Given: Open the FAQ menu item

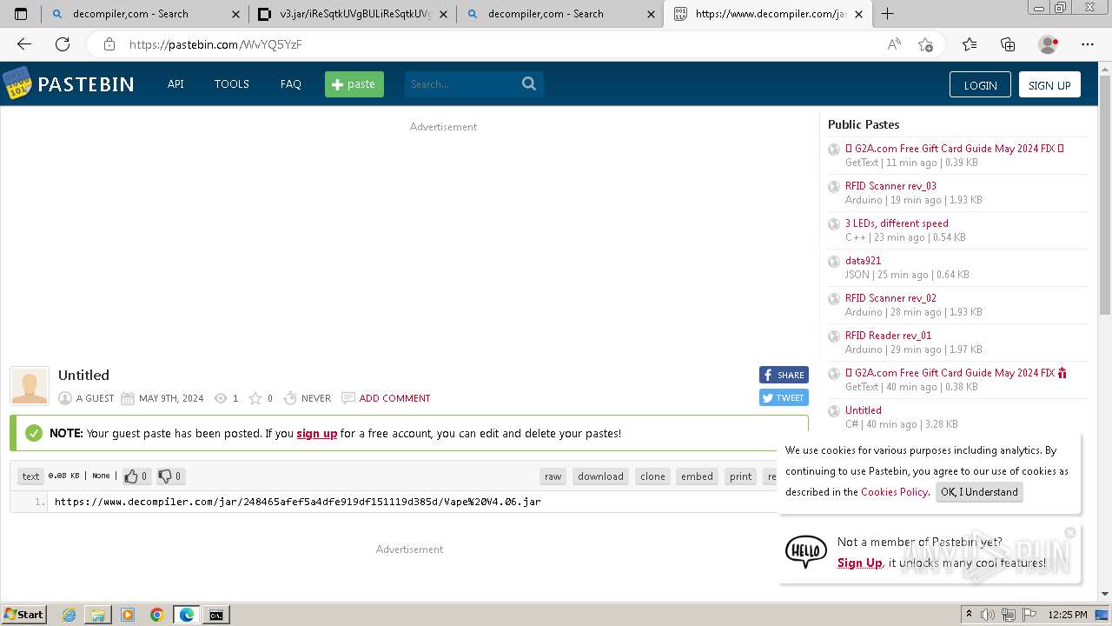Looking at the screenshot, I should pyautogui.click(x=291, y=84).
